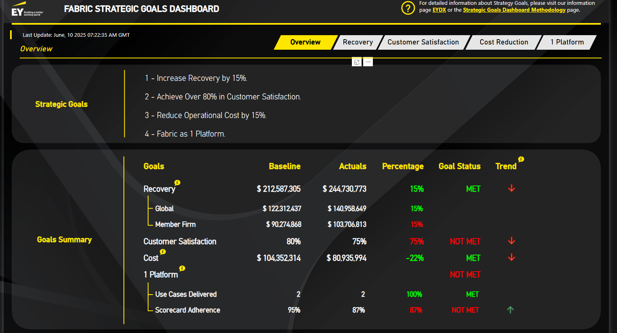Click the NOT MET status in 1 Platform row
Viewport: 617px width, 333px height.
[465, 274]
